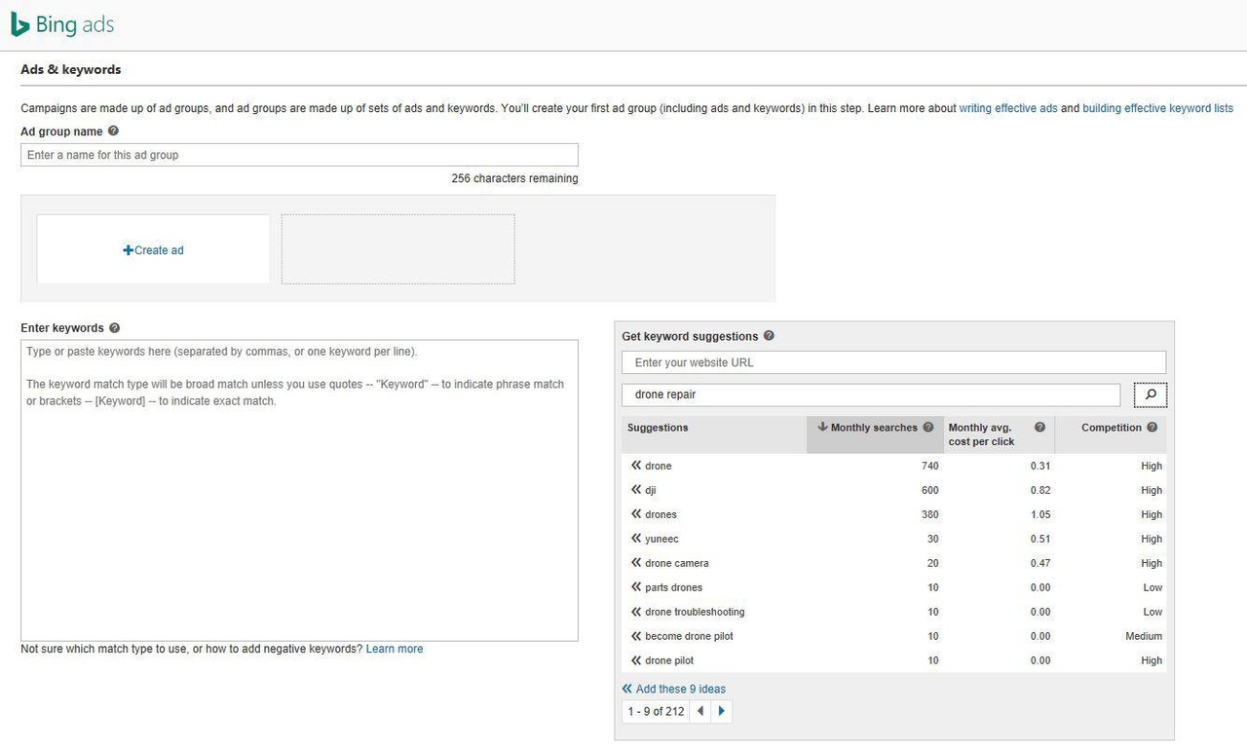Click the '1 - 9 of 212' pagination text
The image size is (1247, 750).
point(656,711)
